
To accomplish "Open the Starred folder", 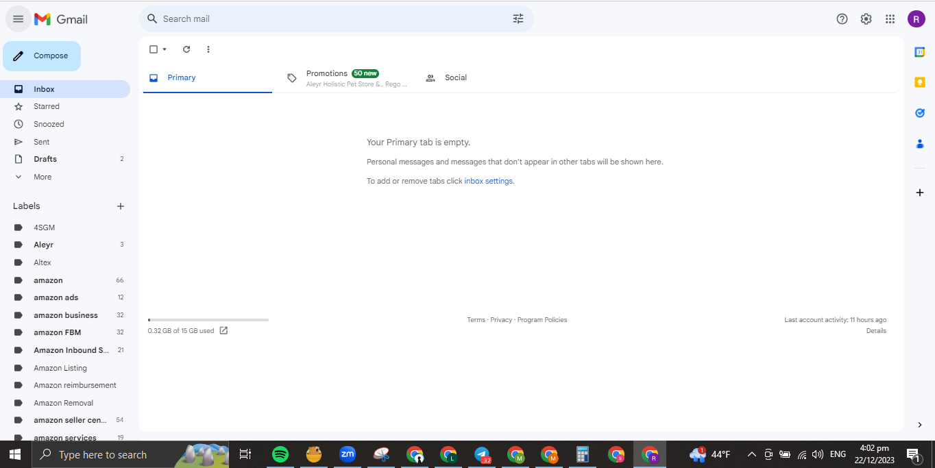I will [65, 107].
